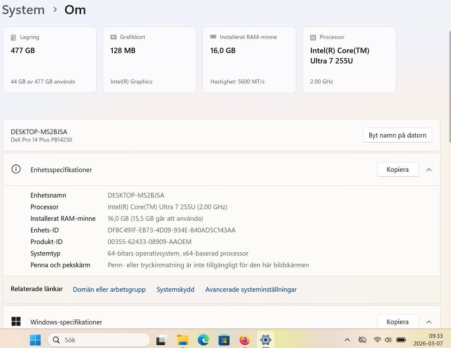Click the speaker volume tray icon
This screenshot has height=348, width=451.
coord(388,340)
